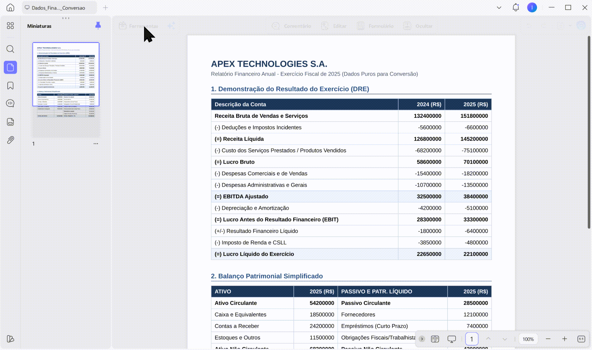The width and height of the screenshot is (592, 350).
Task: Click the vertical document scrollbar
Action: (589, 132)
